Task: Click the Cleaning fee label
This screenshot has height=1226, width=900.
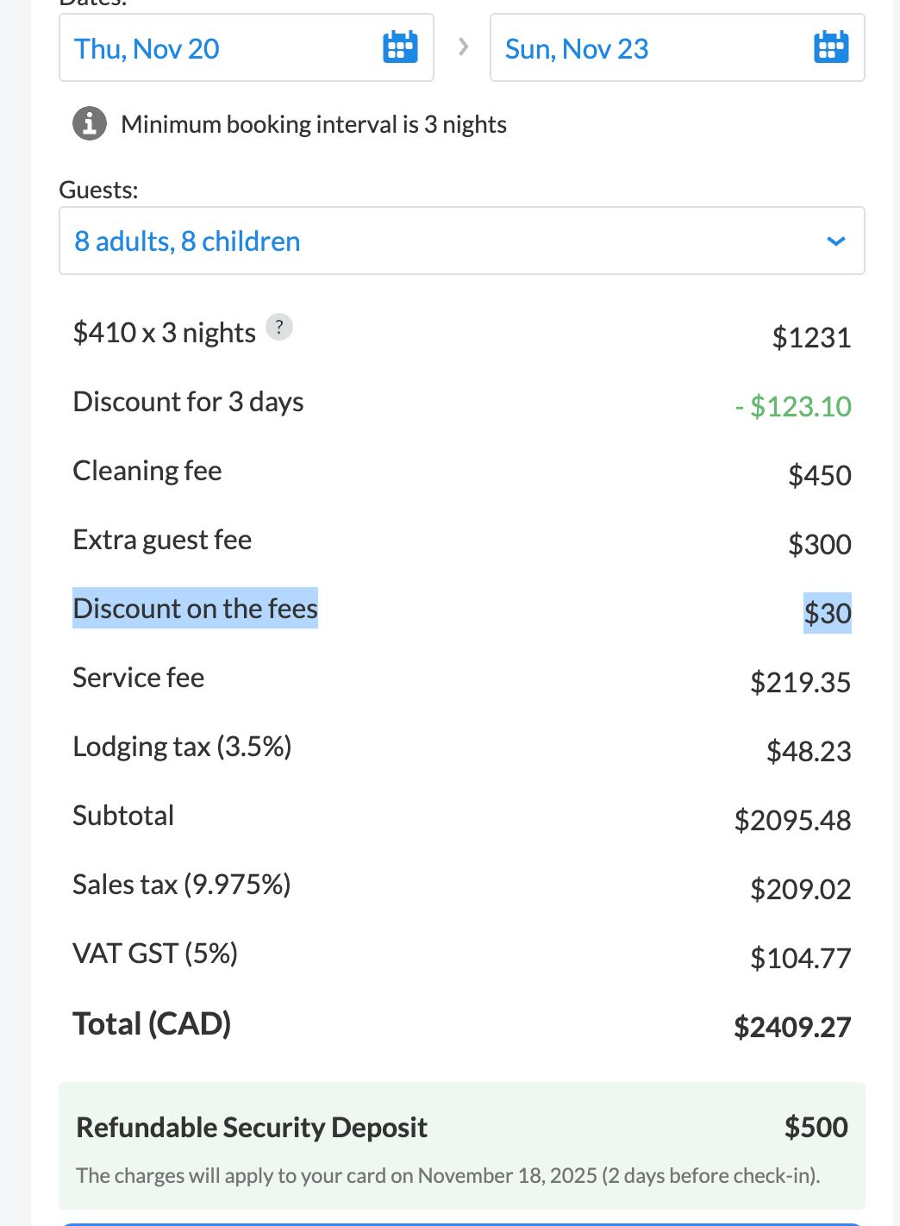Action: coord(147,471)
